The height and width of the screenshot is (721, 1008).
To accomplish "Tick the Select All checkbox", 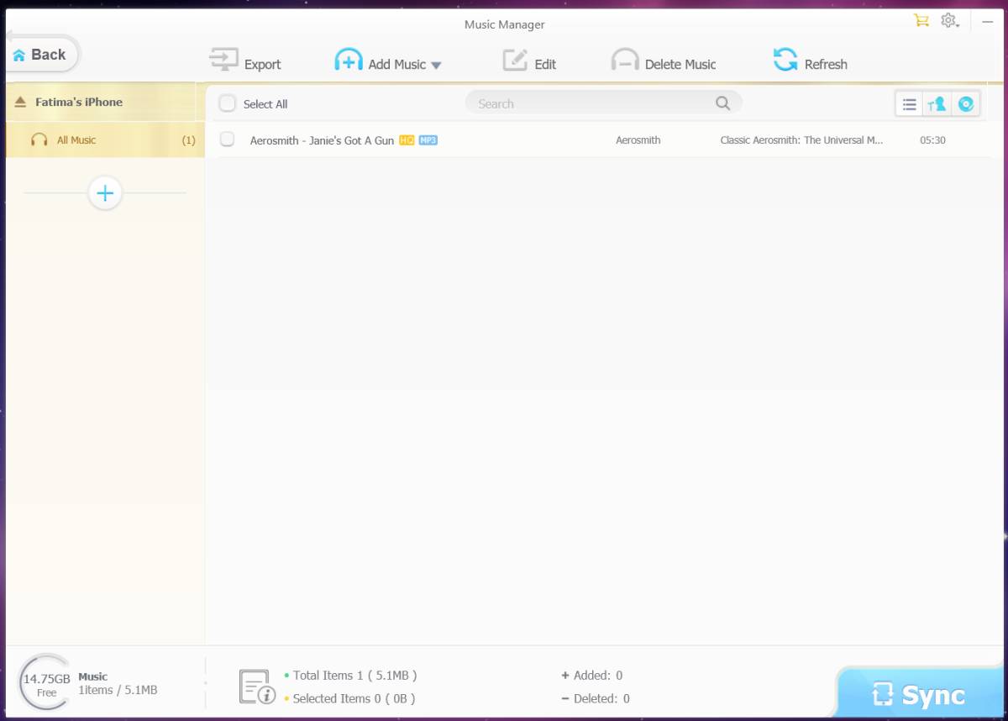I will pos(227,103).
